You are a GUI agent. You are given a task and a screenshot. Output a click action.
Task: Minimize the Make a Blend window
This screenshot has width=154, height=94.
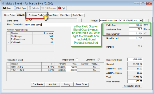[x=137, y=3]
